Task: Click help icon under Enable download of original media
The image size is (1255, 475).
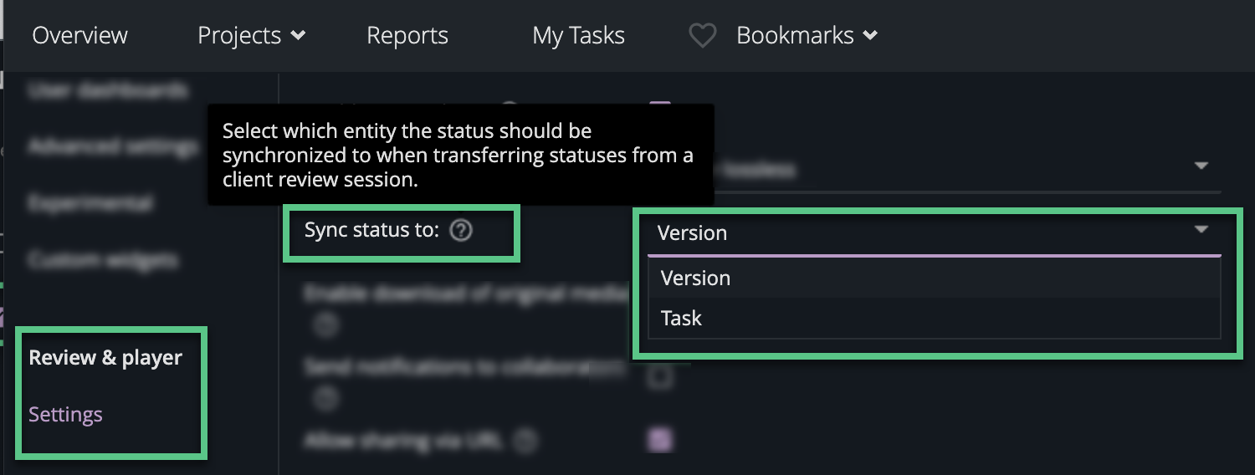Action: tap(325, 325)
